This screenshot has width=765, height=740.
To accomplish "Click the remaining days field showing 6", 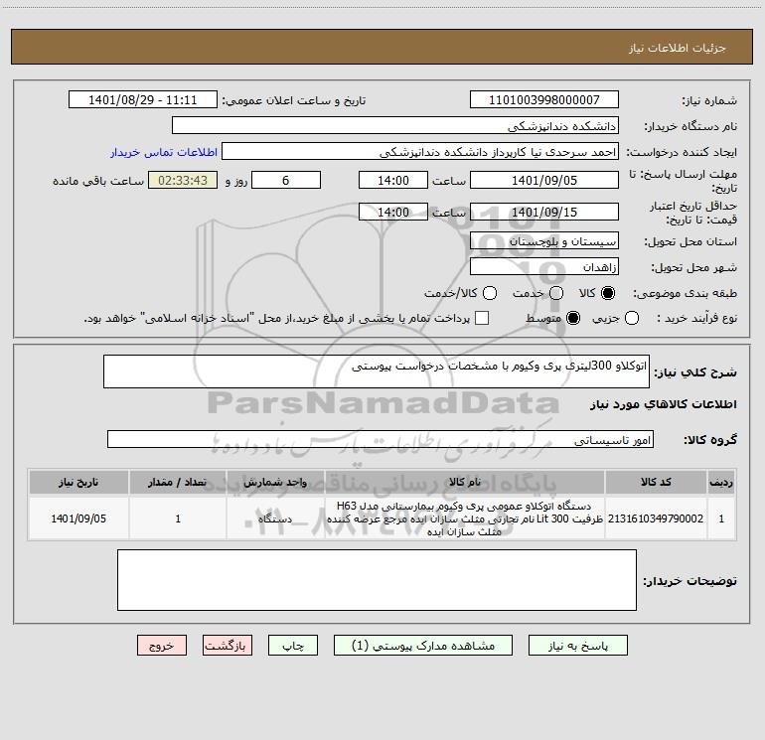I will [x=286, y=180].
